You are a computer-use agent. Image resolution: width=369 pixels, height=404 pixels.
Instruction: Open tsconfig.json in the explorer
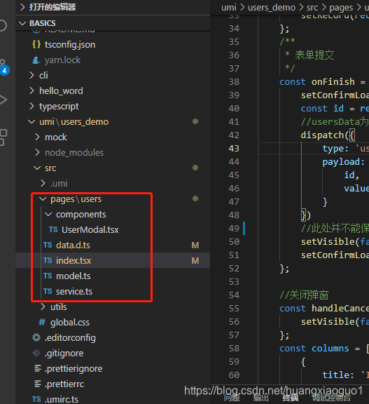[113, 45]
